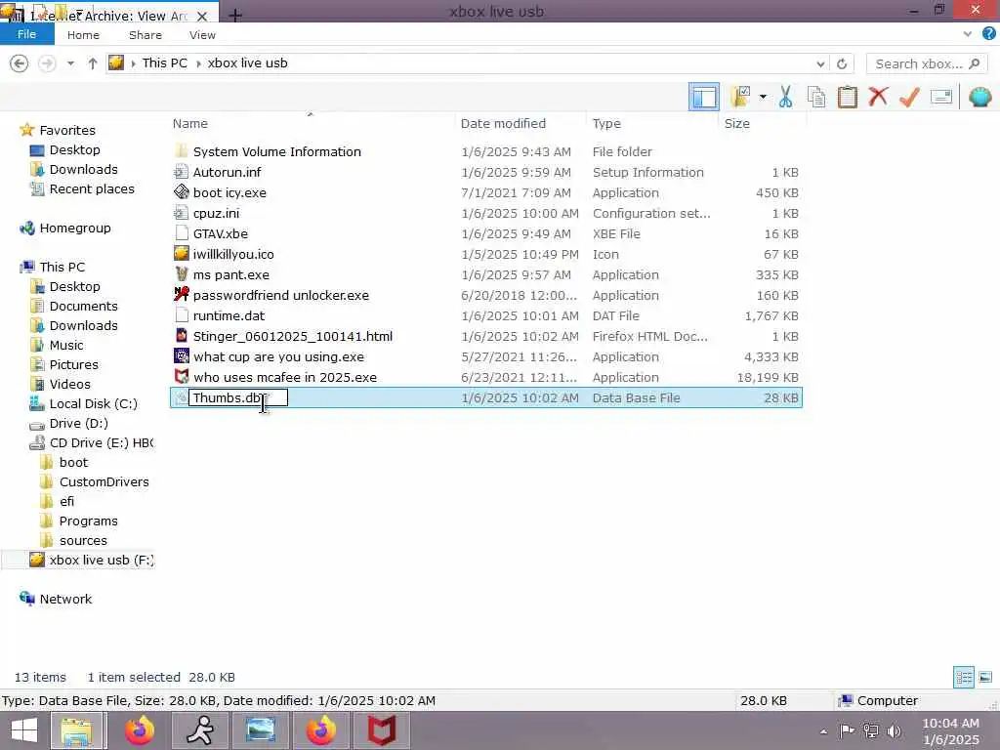Open Recent places under Favorites
This screenshot has height=750, width=1000.
point(92,188)
